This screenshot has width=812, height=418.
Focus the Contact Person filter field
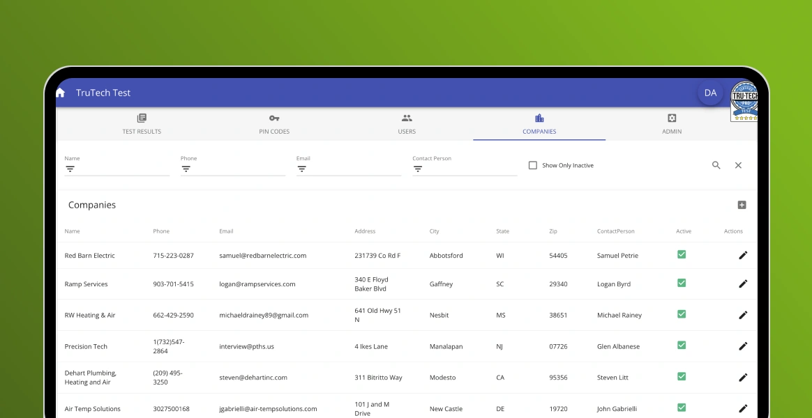(465, 169)
